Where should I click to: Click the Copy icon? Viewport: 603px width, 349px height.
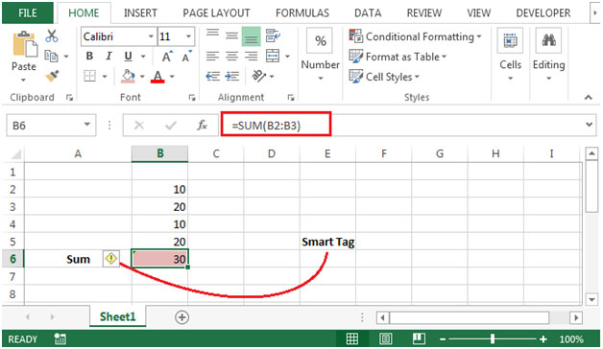pyautogui.click(x=51, y=56)
